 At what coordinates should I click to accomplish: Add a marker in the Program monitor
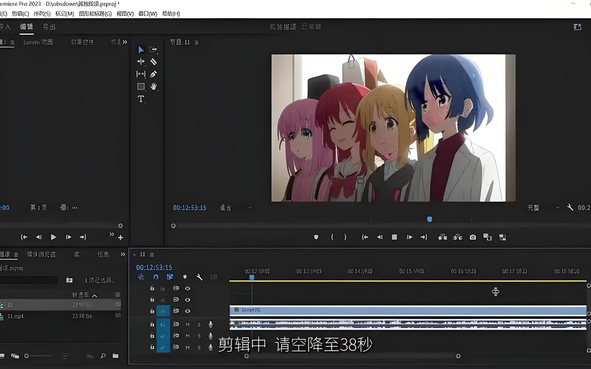click(x=316, y=237)
